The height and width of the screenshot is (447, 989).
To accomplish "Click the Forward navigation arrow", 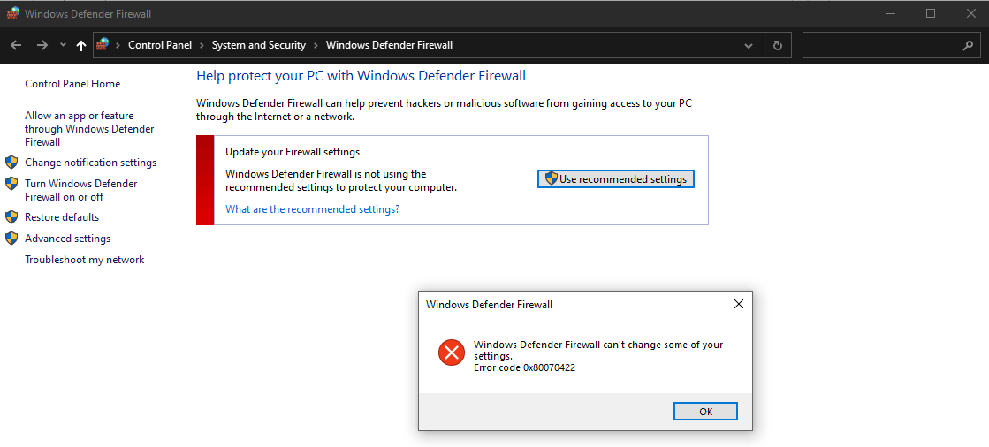I will click(42, 45).
